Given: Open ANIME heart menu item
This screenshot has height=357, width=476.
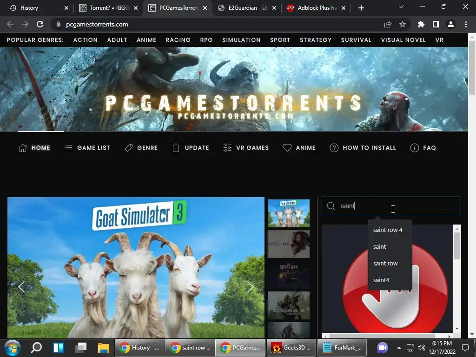Looking at the screenshot, I should point(299,148).
